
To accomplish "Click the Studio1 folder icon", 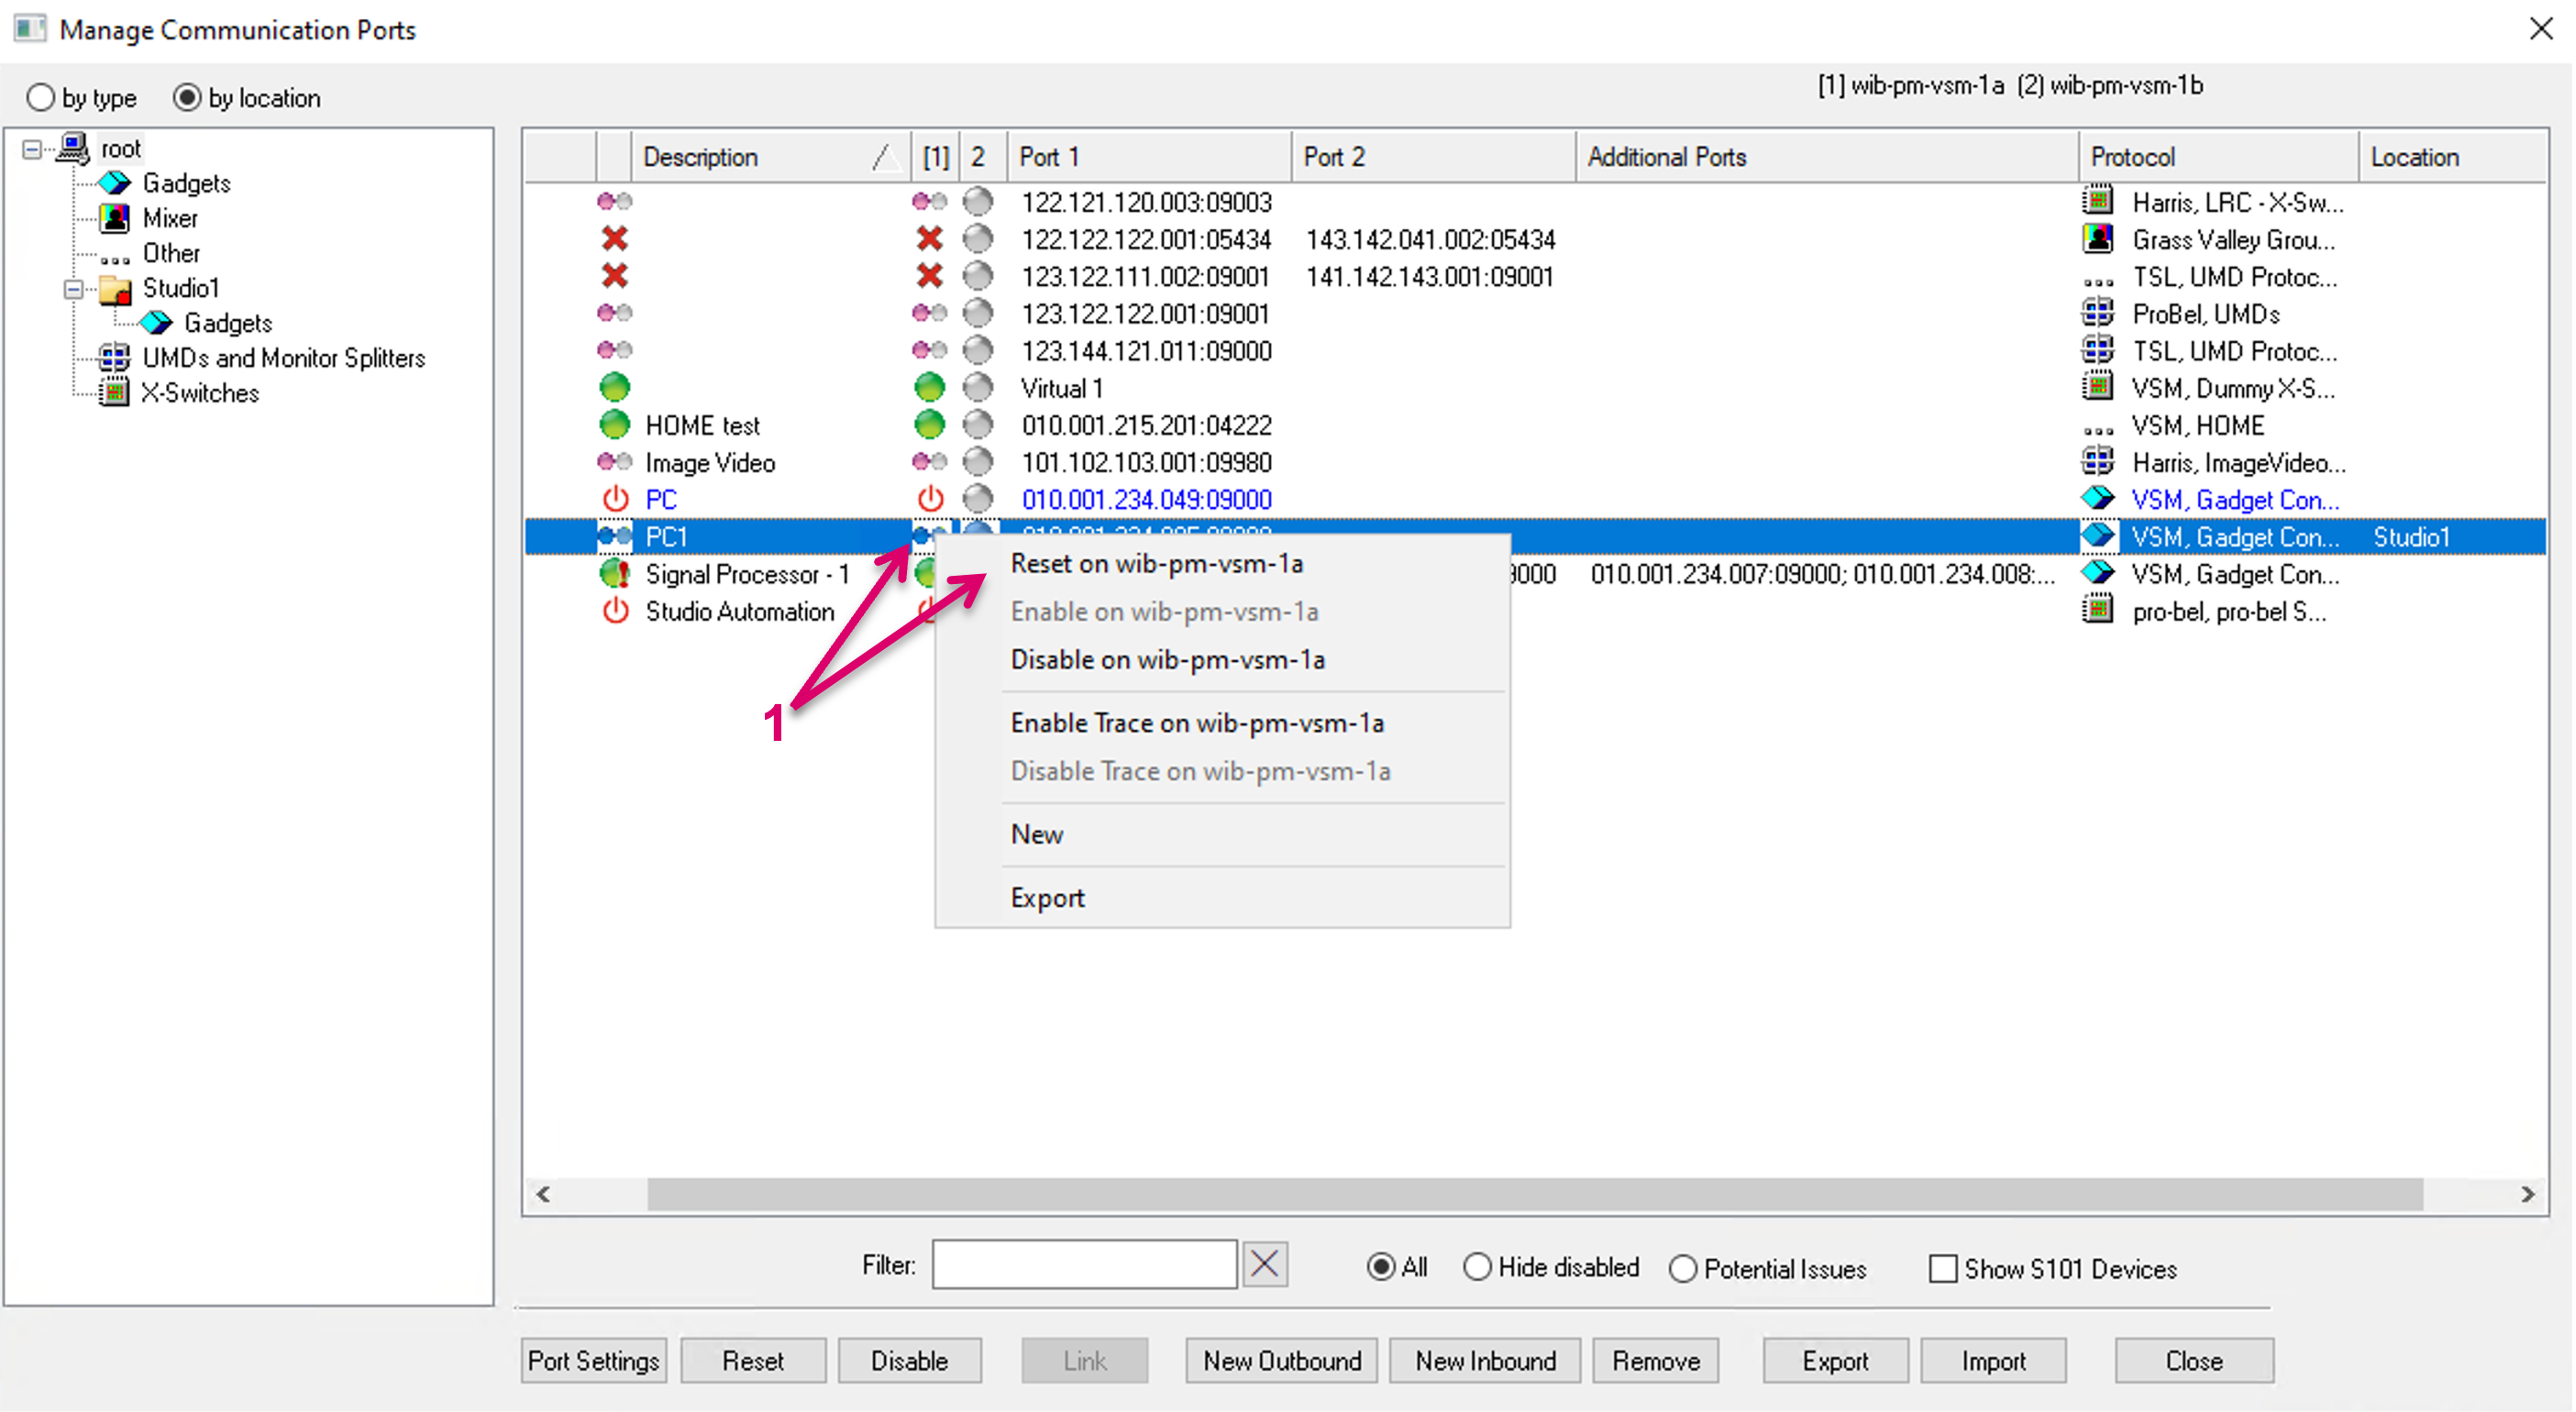I will [x=116, y=289].
